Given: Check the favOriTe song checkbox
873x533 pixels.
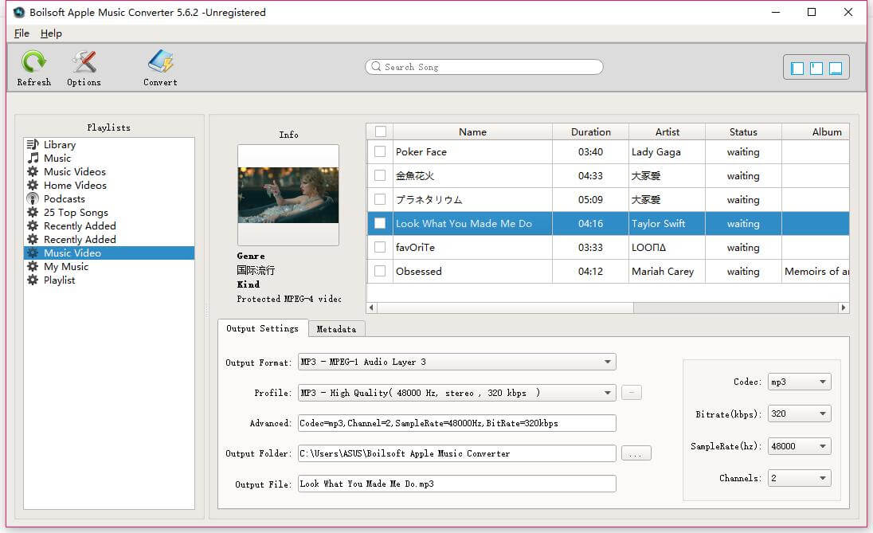Looking at the screenshot, I should (380, 247).
